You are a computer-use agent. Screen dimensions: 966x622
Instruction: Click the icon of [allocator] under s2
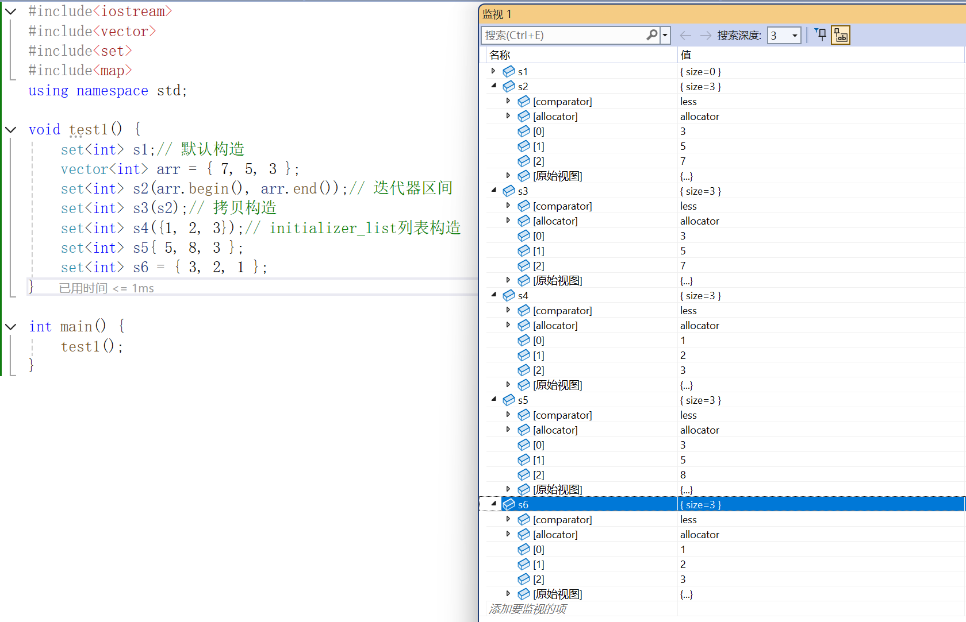coord(524,116)
